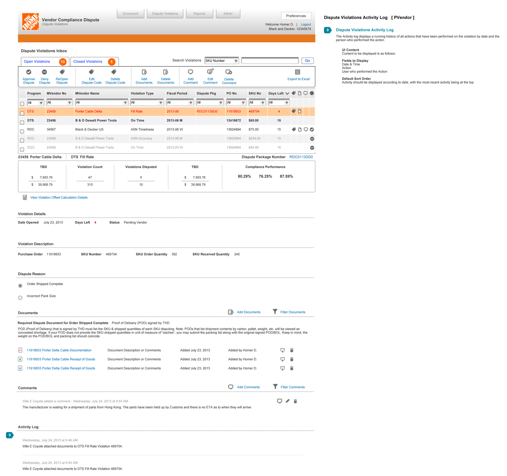Check the B & D Dewalt On Time DTS checkbox
The height and width of the screenshot is (476, 507).
22,122
